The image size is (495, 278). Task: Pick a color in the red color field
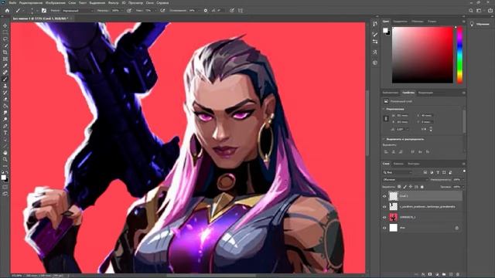[422, 55]
